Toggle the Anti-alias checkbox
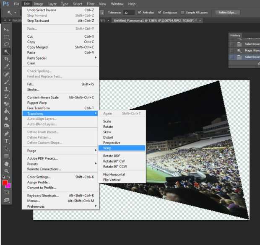260x245 pixels. coord(140,12)
